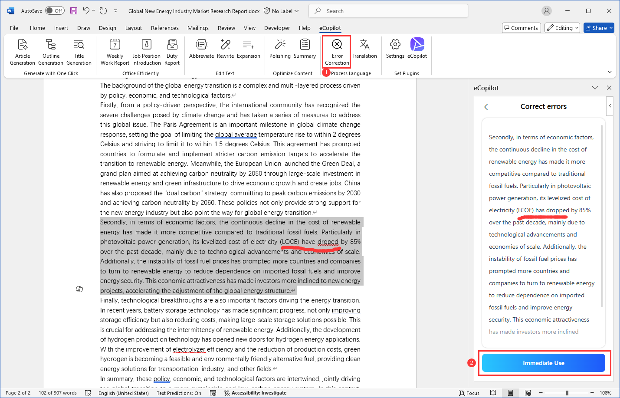Screen dimensions: 620x398
Task: Open the Weekly Work Report generator
Action: pos(114,52)
